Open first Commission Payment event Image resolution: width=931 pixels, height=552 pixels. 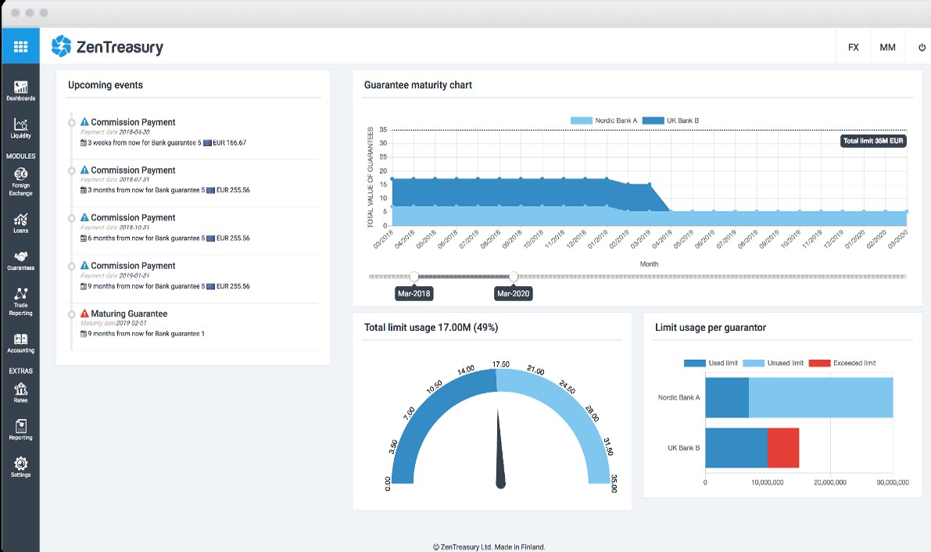(x=133, y=122)
